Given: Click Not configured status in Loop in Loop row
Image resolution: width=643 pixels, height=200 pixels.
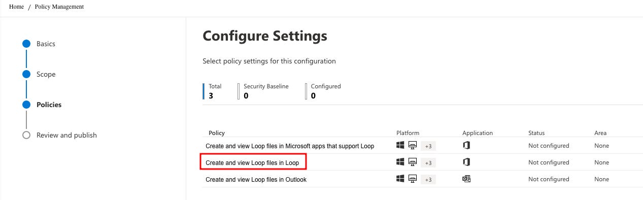Looking at the screenshot, I should [x=549, y=162].
